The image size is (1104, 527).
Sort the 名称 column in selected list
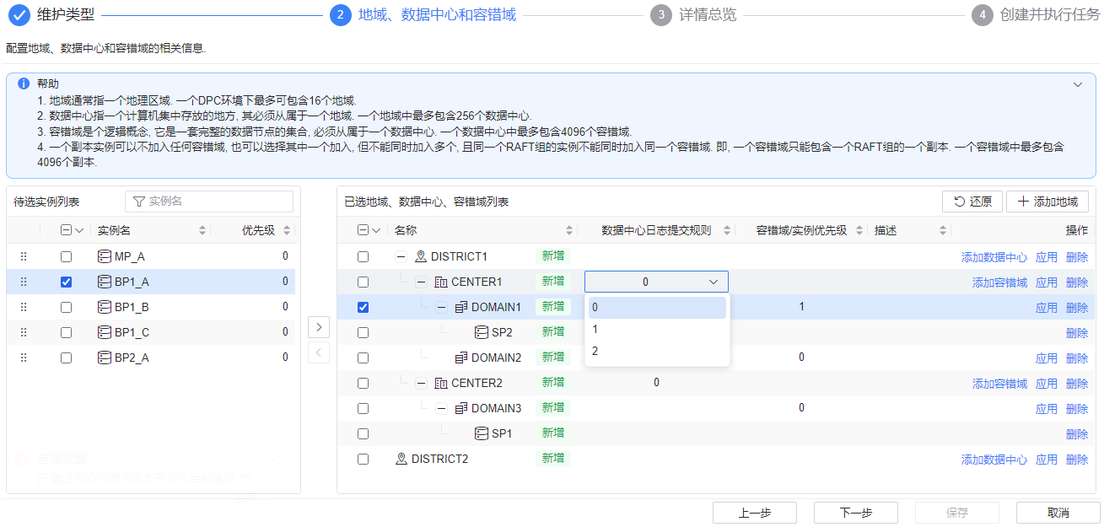(x=570, y=230)
